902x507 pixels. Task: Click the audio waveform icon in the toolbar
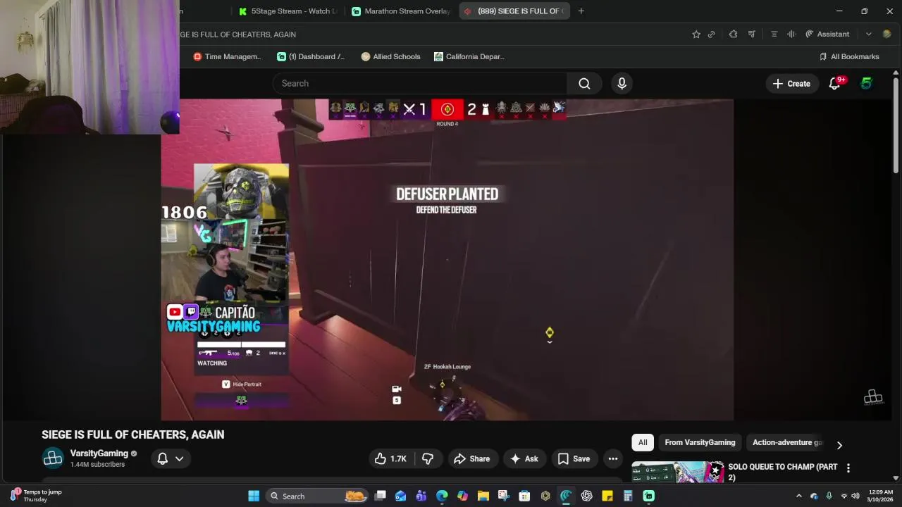pos(791,34)
